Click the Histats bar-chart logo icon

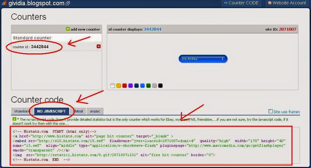click(4, 3)
